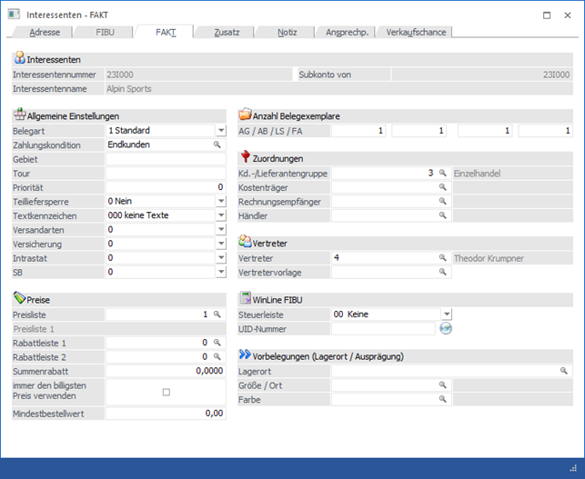This screenshot has width=585, height=479.
Task: Open the Rabattleiste 1 lookup icon
Action: tap(217, 343)
